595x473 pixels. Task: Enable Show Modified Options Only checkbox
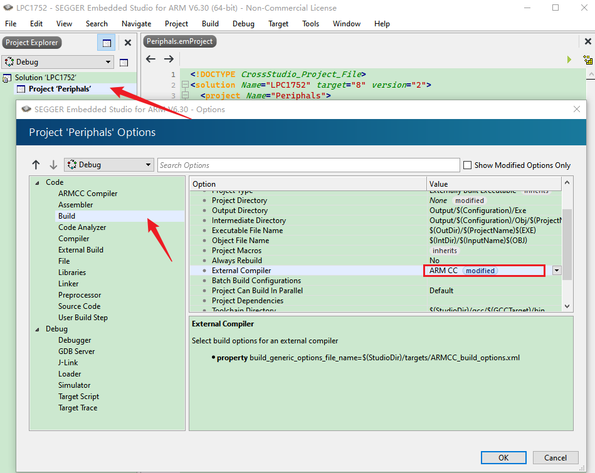(467, 165)
